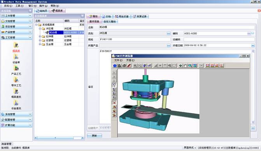The height and width of the screenshot is (151, 261).
Task: Click the 界面样式 status bar dropdown
Action: click(x=190, y=147)
